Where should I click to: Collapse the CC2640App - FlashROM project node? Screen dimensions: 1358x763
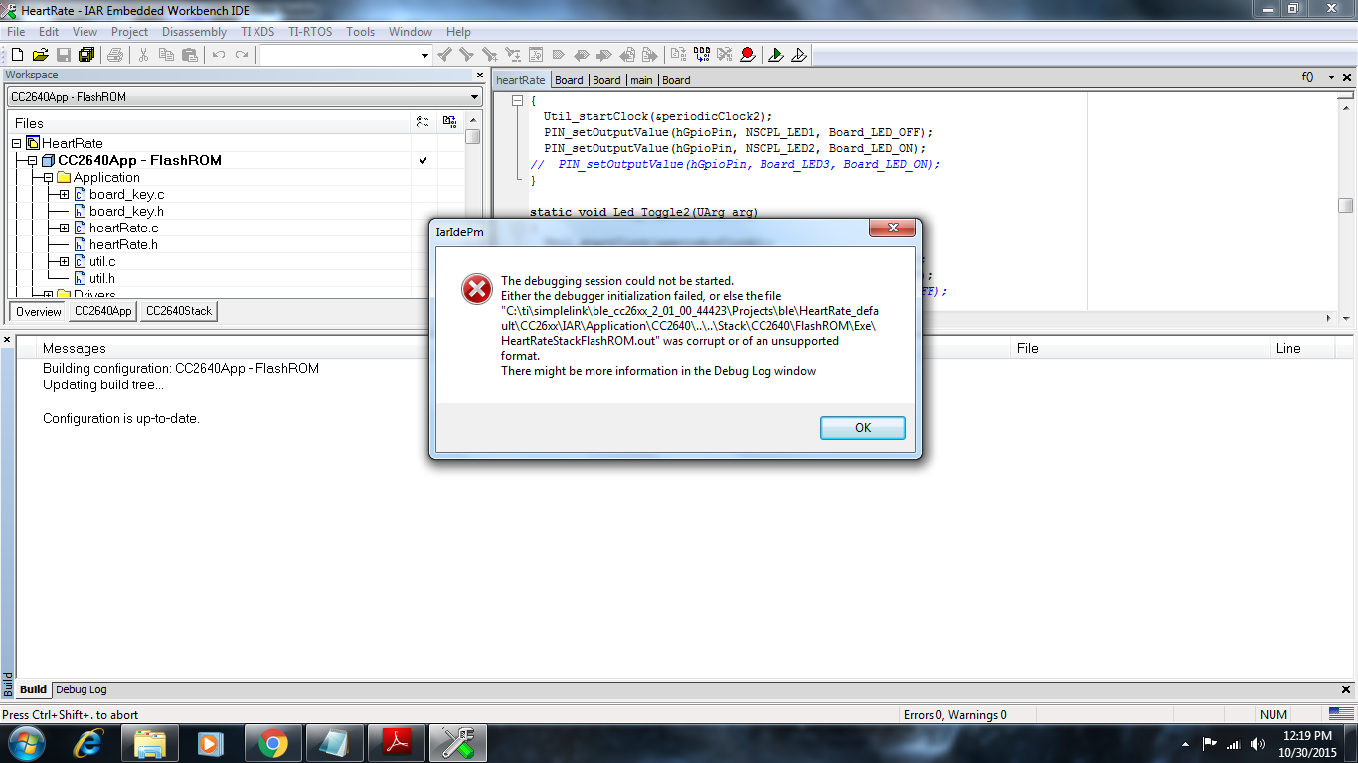(32, 160)
